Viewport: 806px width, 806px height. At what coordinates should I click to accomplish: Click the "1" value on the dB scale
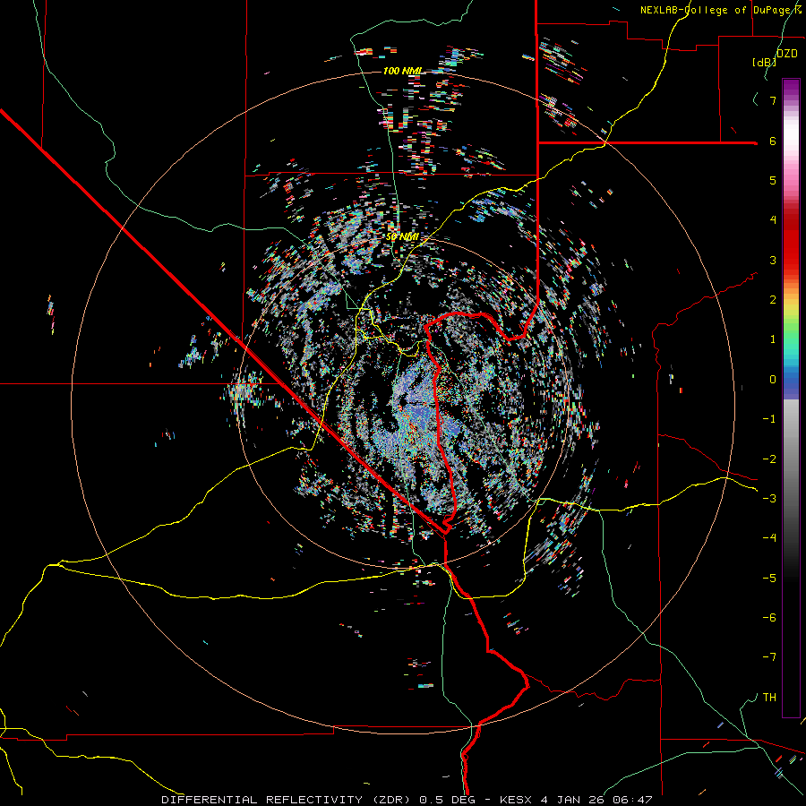coord(773,339)
